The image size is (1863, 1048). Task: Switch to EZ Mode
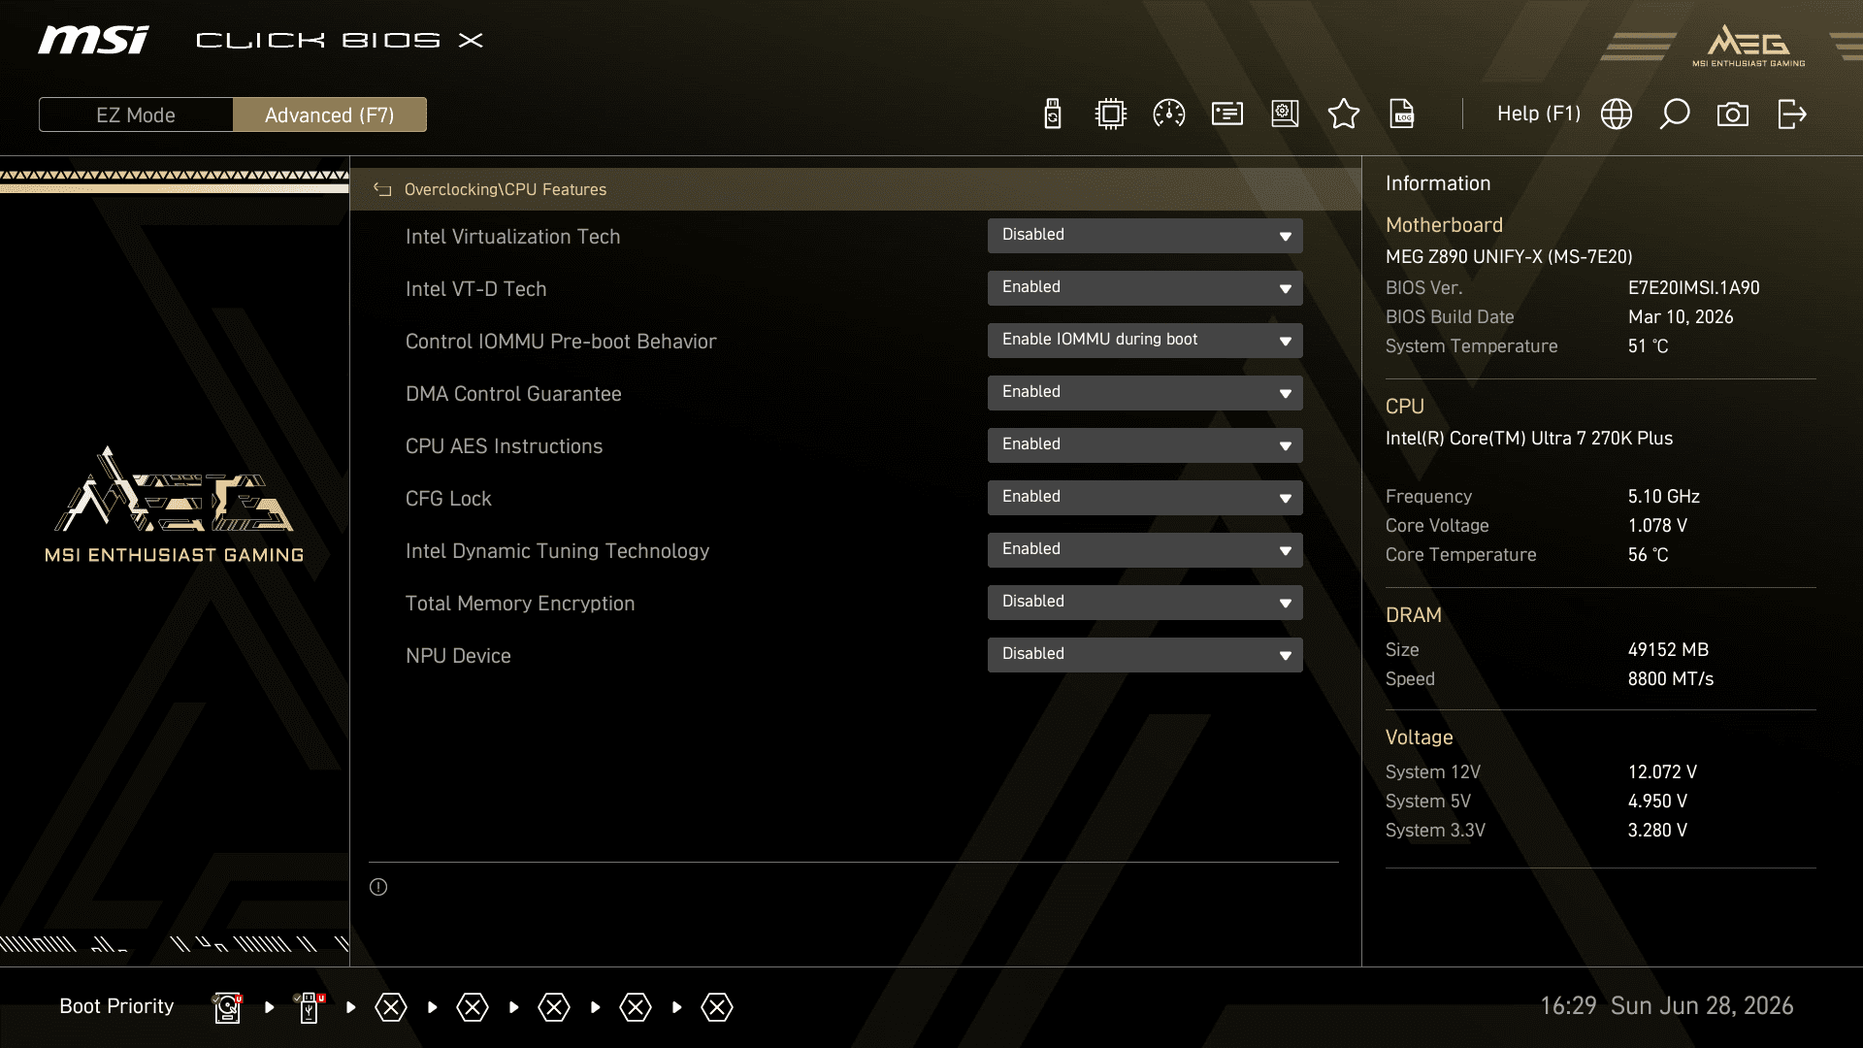(136, 115)
